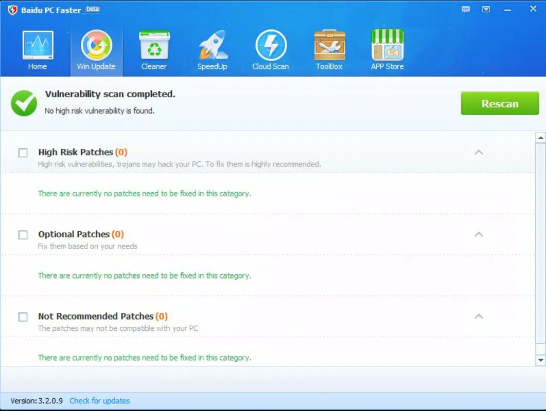Open the Cloud Scan lightning icon

pos(271,45)
